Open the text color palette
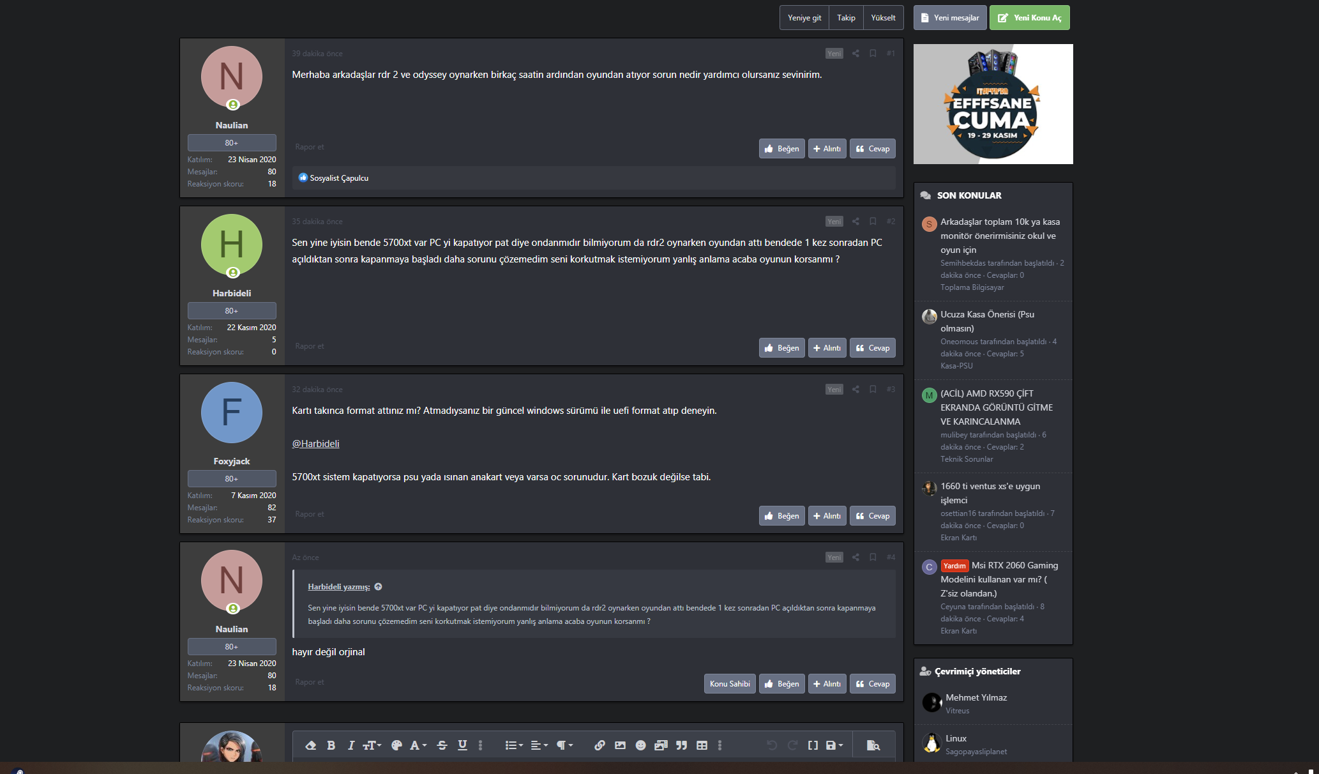The height and width of the screenshot is (774, 1319). 396,745
